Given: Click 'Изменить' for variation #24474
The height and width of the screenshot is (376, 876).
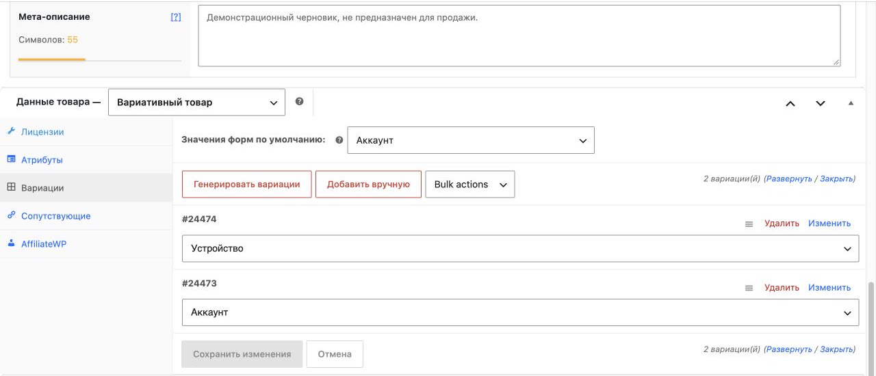Looking at the screenshot, I should click(829, 224).
